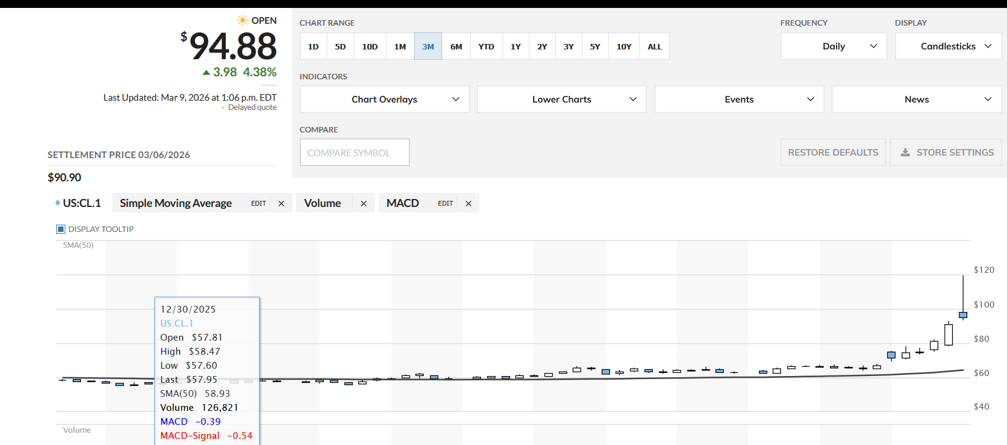Click the 12/30/2025 date in tooltip
The image size is (1007, 445).
tap(188, 309)
